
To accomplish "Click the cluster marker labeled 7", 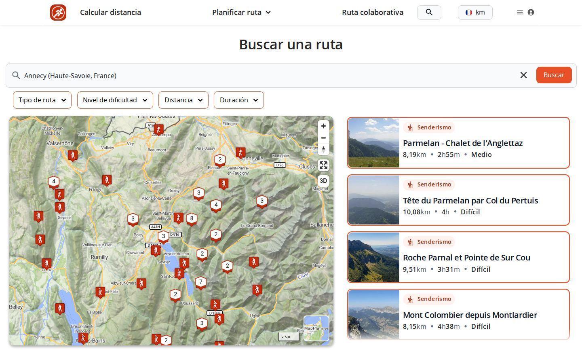I will pos(201,283).
